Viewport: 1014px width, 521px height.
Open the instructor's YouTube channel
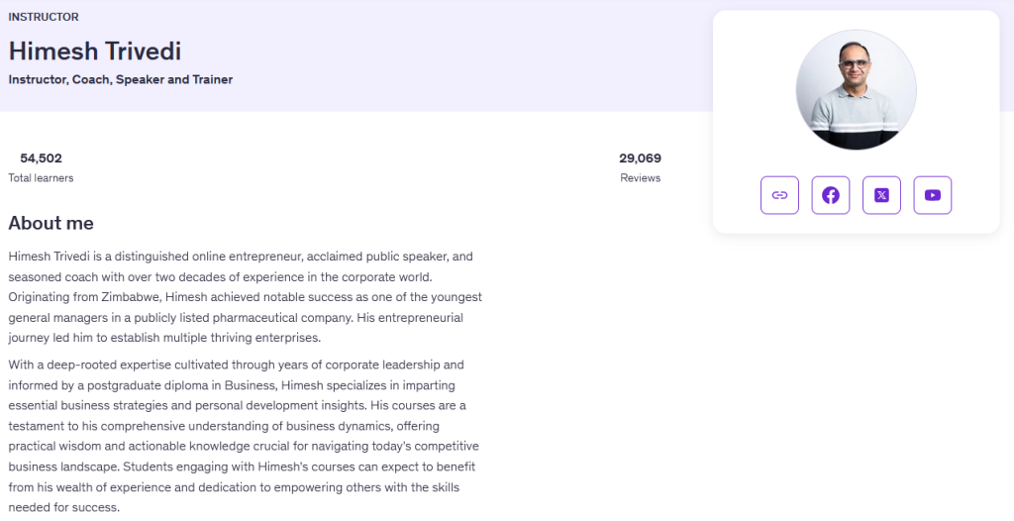tap(932, 195)
